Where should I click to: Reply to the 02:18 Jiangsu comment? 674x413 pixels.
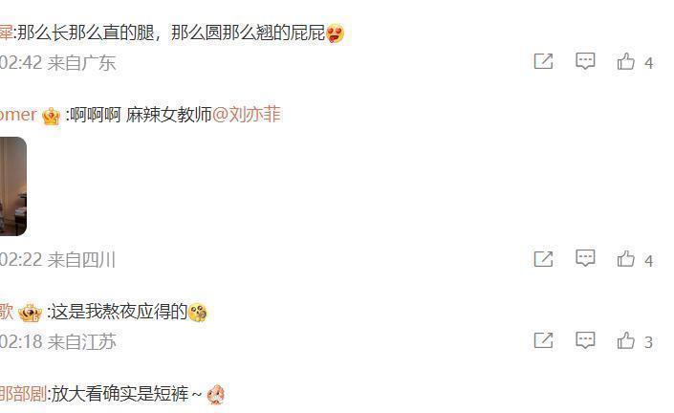[585, 340]
